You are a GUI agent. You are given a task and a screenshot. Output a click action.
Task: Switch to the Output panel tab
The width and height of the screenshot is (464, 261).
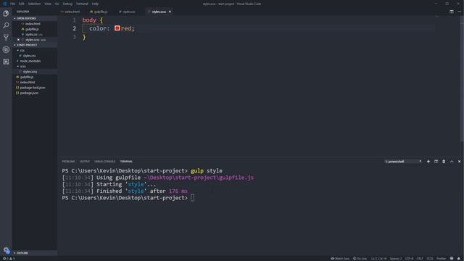point(85,162)
